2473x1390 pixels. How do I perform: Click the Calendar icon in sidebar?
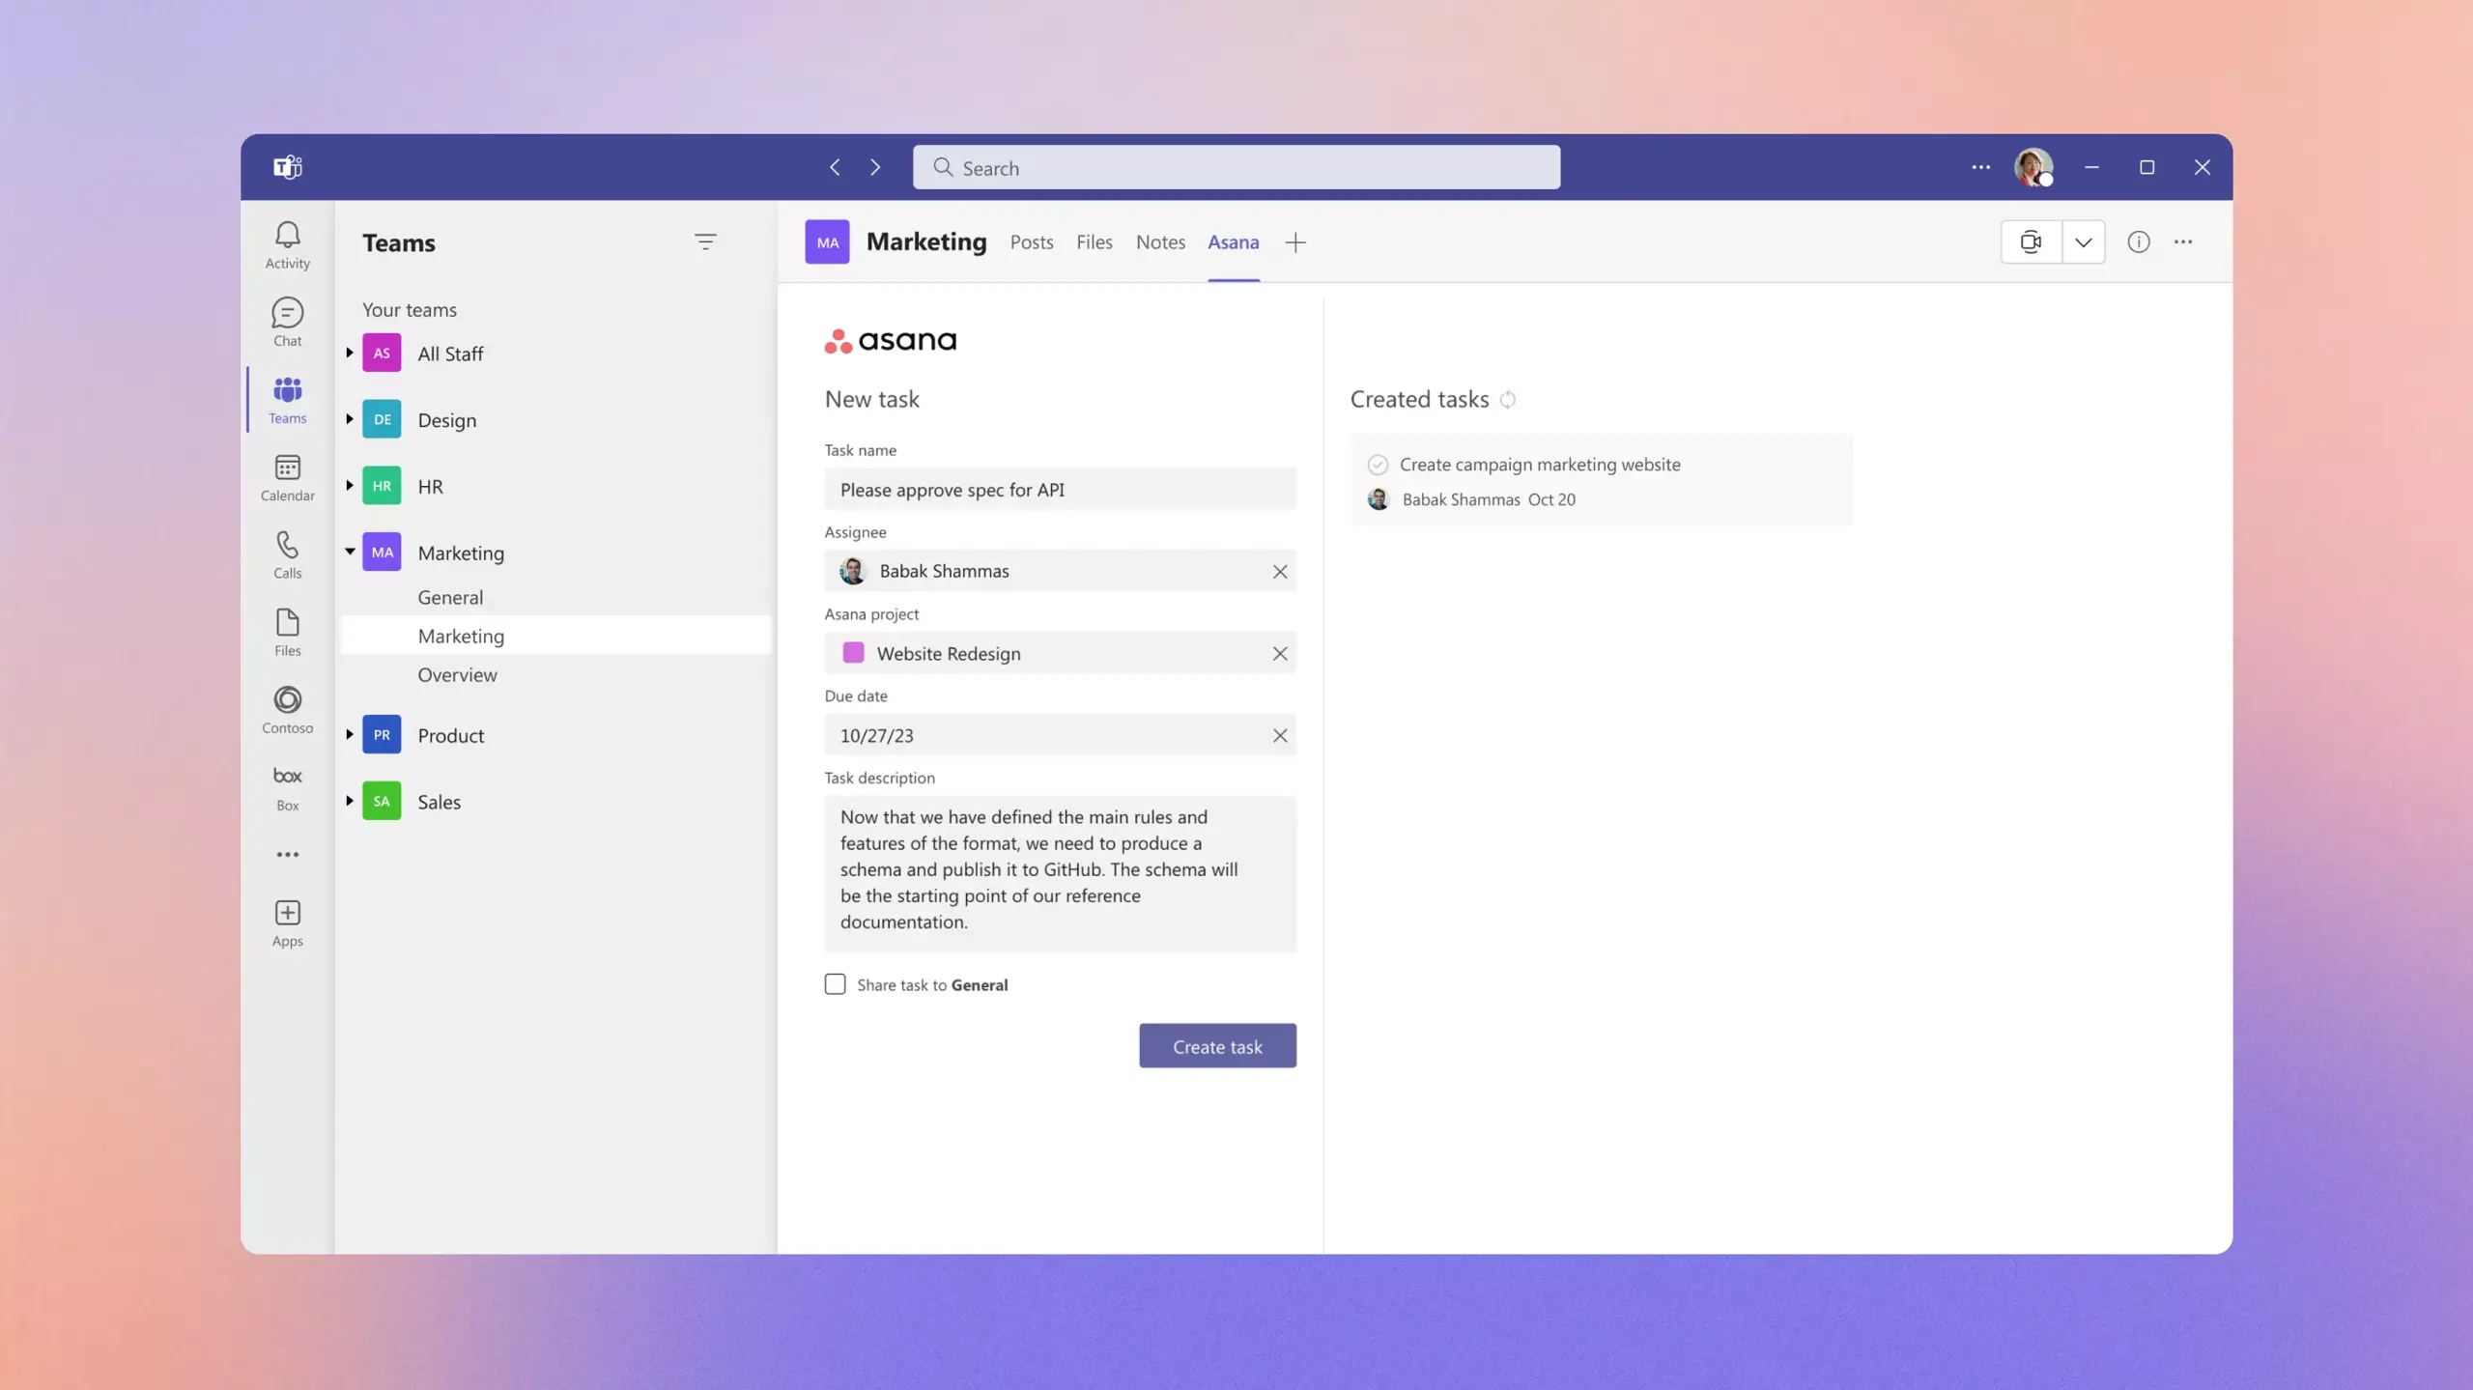click(287, 477)
